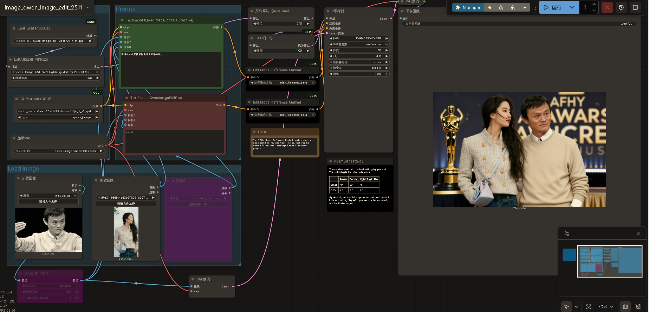
Task: Collapse the K采样器 node via title dot
Action: [x=328, y=11]
